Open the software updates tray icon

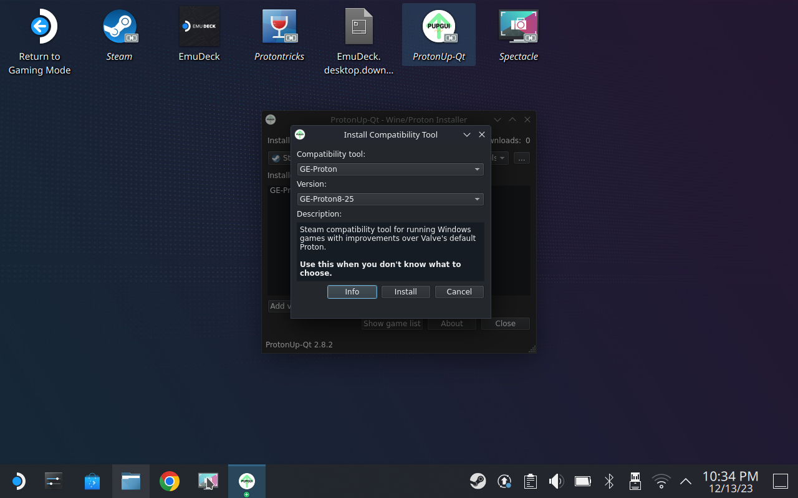(504, 481)
